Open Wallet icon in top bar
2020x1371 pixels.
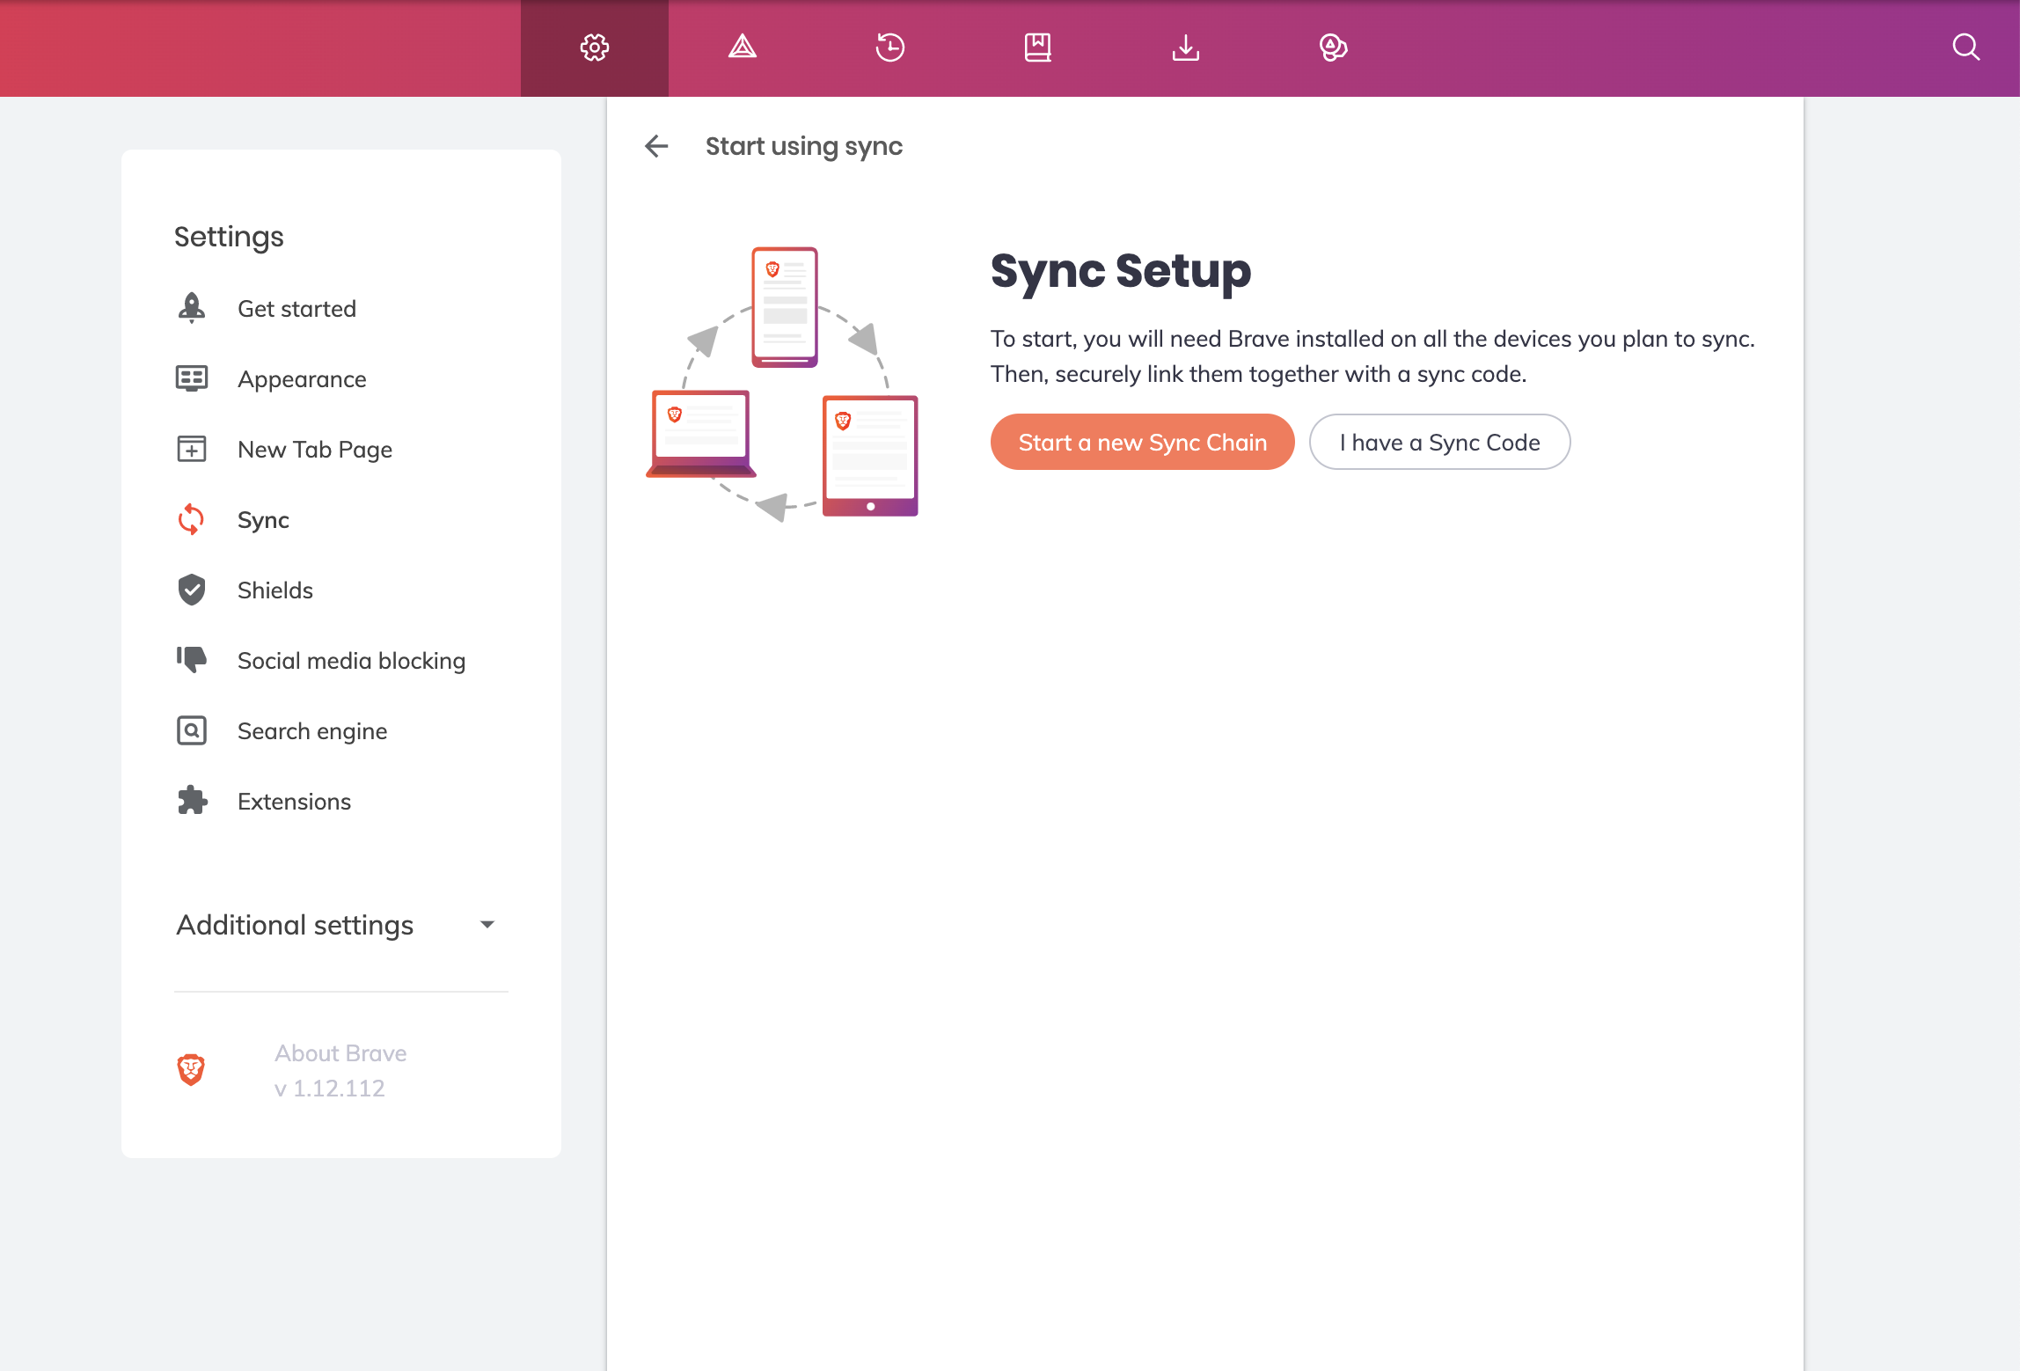click(x=1333, y=48)
